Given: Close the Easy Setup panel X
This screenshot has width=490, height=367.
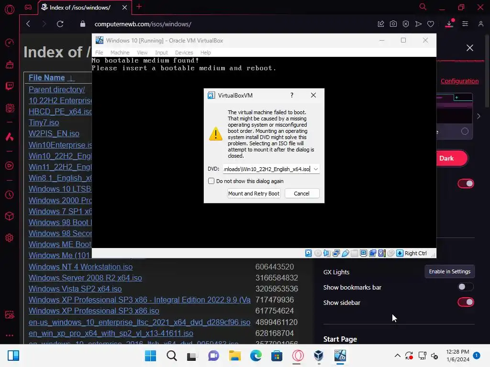Looking at the screenshot, I should pos(470,48).
